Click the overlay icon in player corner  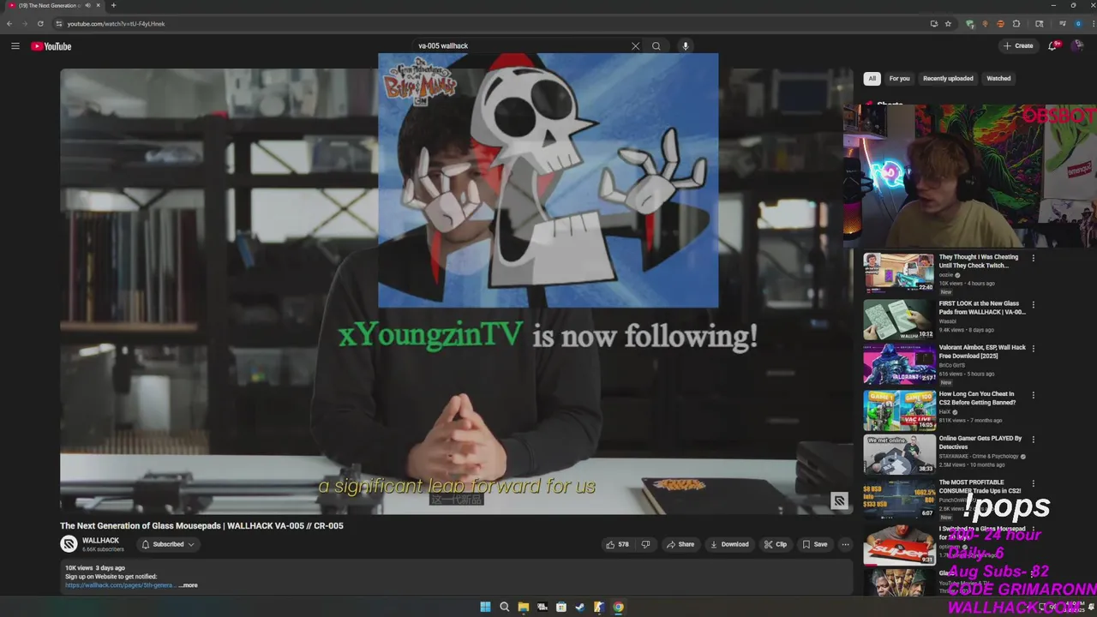coord(839,501)
